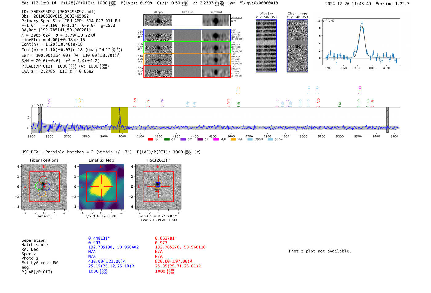Click the green fiber circle in Fiber Positions

pyautogui.click(x=39, y=186)
